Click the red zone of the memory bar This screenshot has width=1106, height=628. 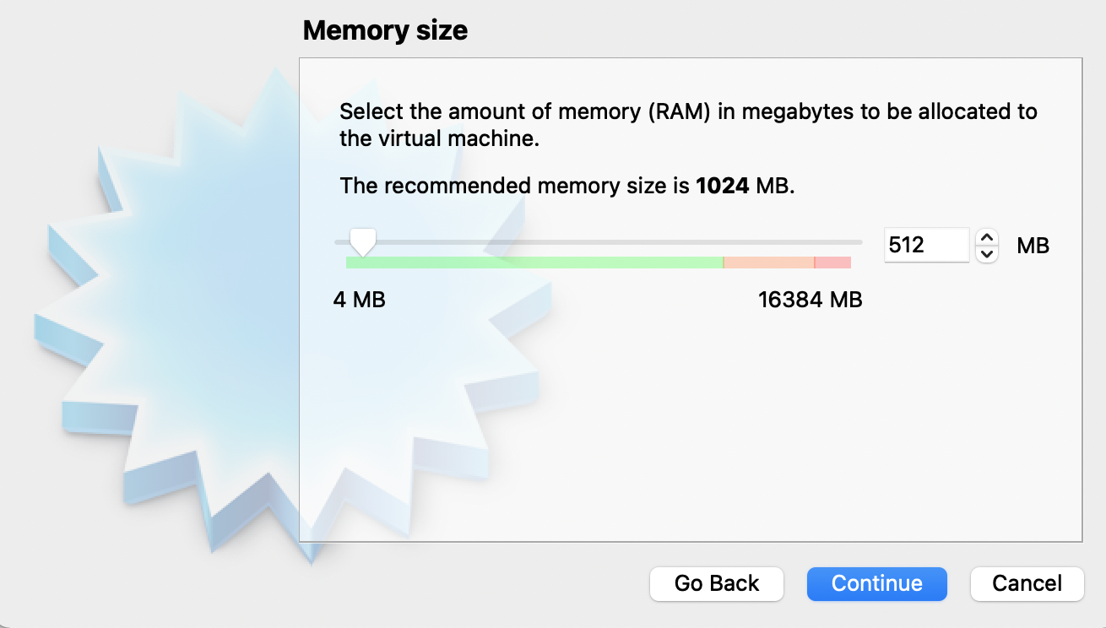tap(832, 263)
